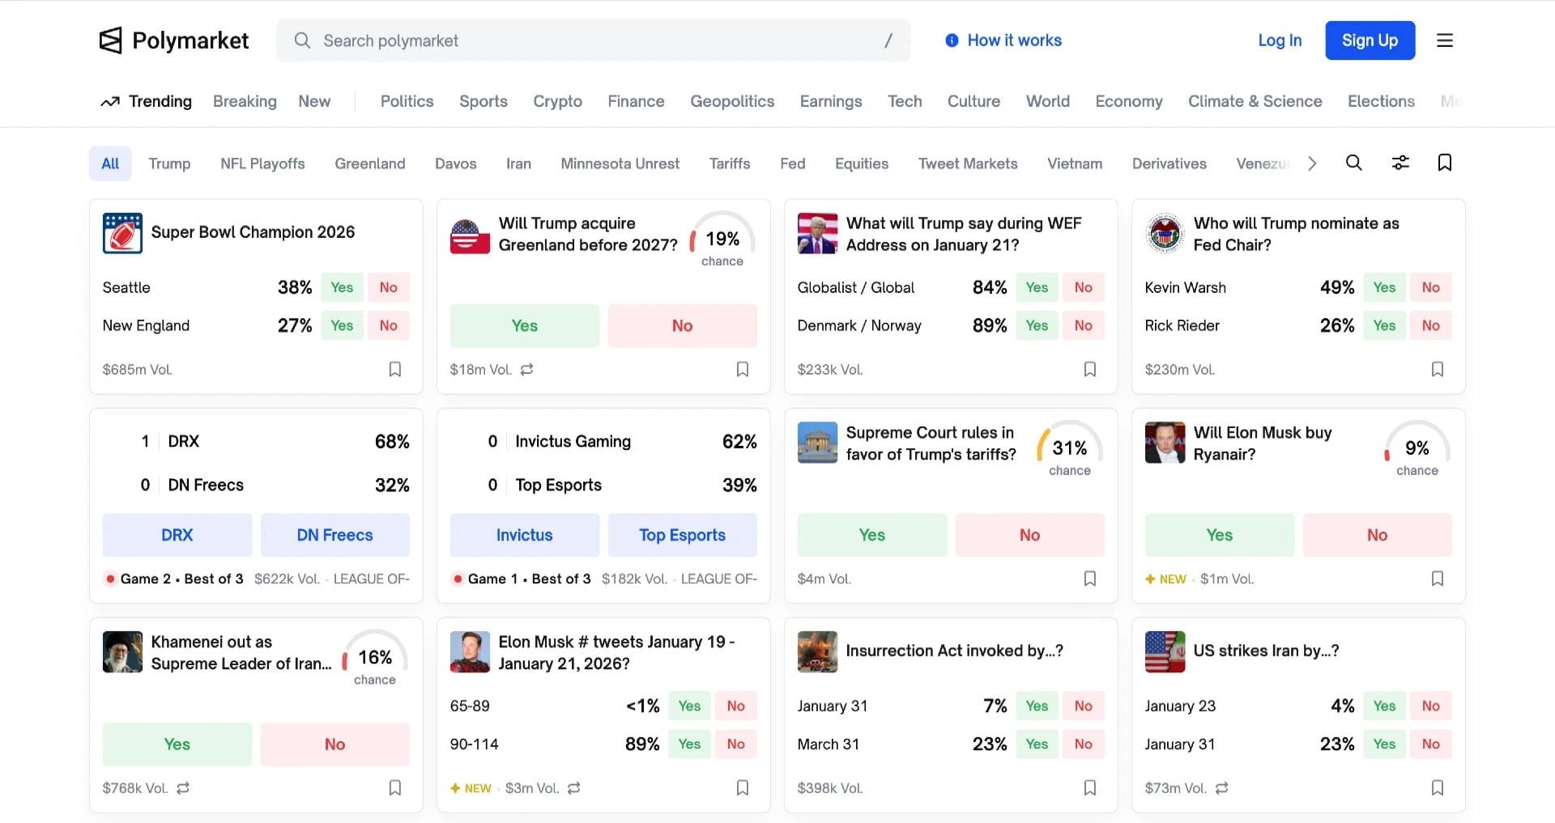Bookmark the Fed Chair nomination market
The image size is (1555, 823).
click(1438, 369)
